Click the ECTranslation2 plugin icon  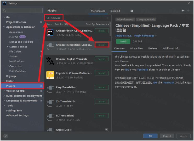(x=50, y=117)
